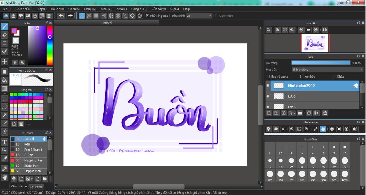Viewport: 366px width, 195px height.
Task: Select the Text tool
Action: [4, 142]
